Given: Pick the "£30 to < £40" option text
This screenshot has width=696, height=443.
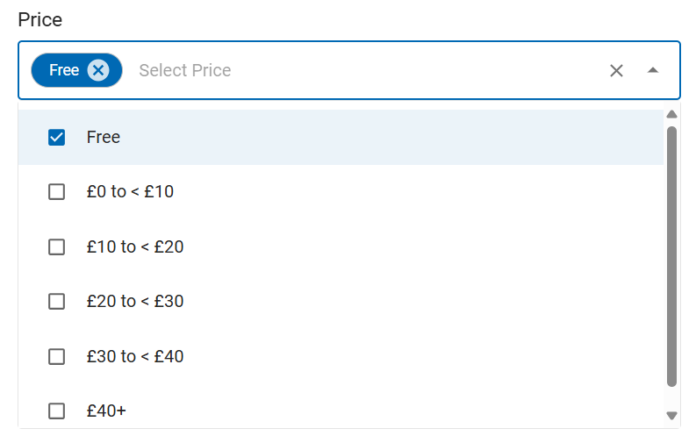Looking at the screenshot, I should point(135,357).
